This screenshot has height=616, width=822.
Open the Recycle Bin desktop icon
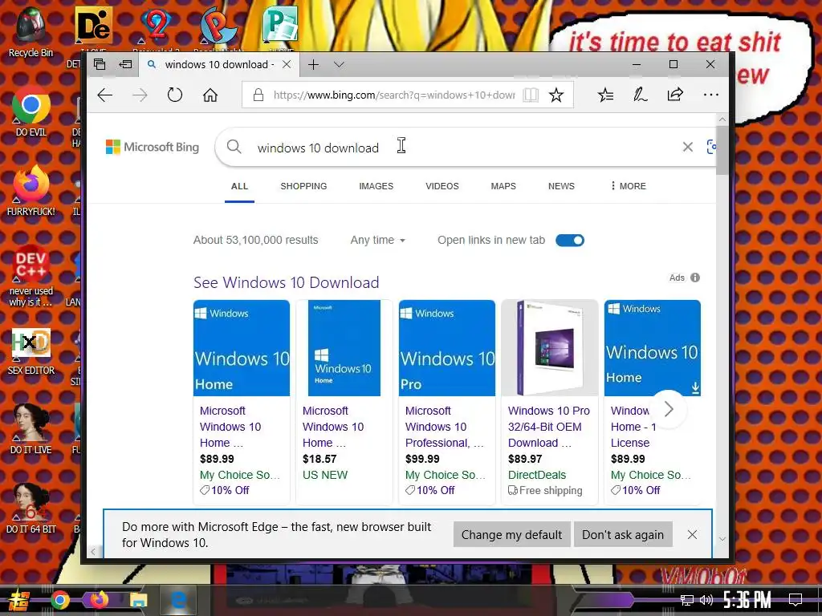31,32
